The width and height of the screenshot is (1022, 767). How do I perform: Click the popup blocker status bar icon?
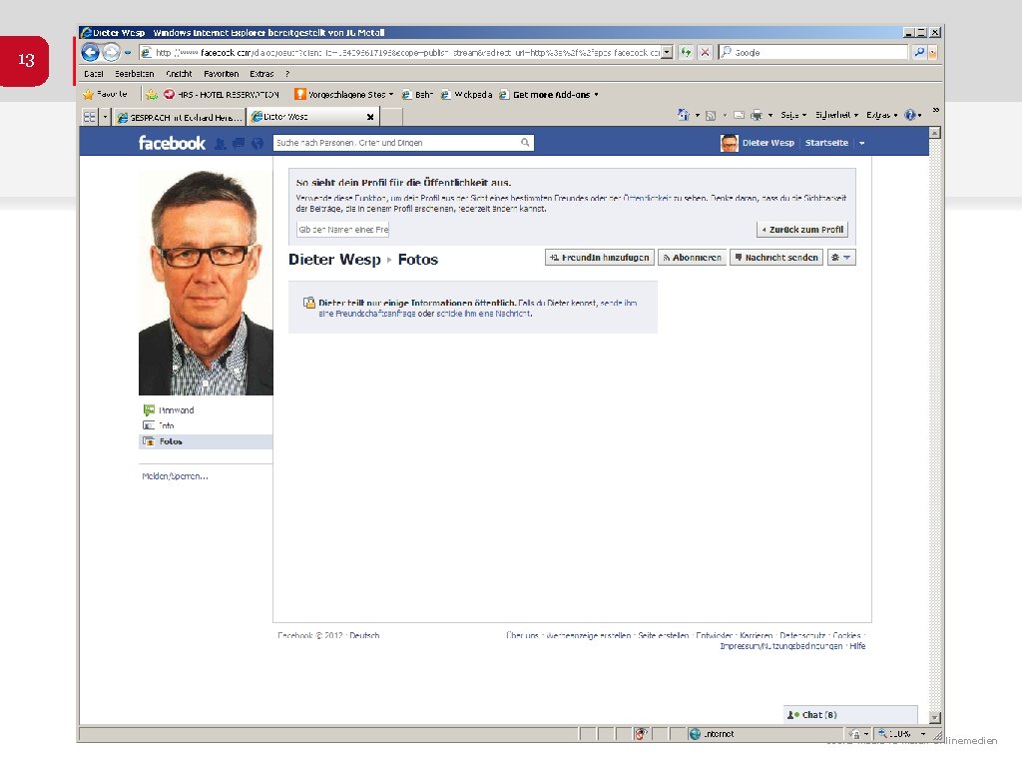click(641, 734)
